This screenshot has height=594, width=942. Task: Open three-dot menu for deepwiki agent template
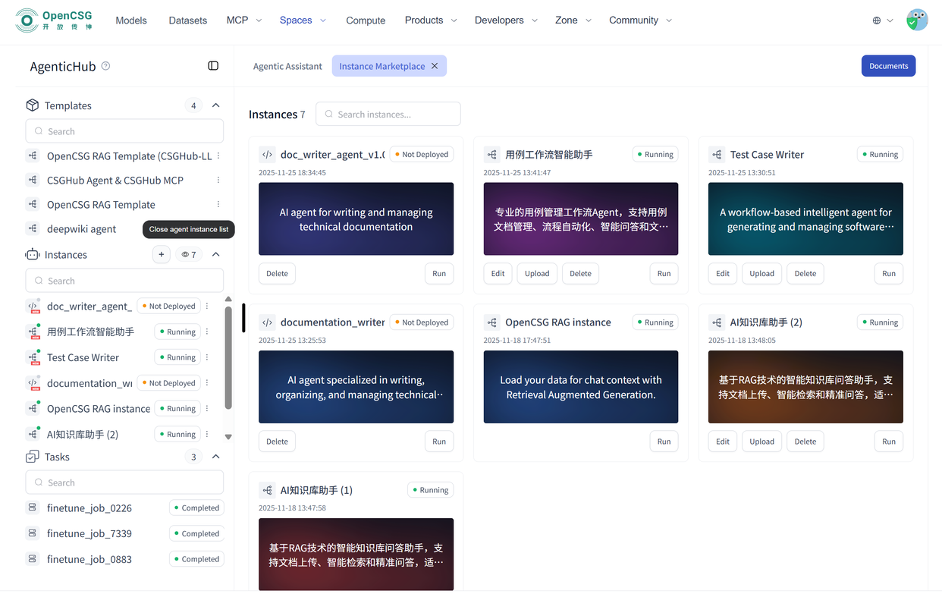pyautogui.click(x=218, y=228)
